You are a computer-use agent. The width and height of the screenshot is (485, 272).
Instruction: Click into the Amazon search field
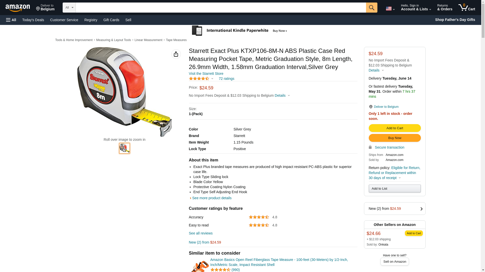click(x=221, y=8)
